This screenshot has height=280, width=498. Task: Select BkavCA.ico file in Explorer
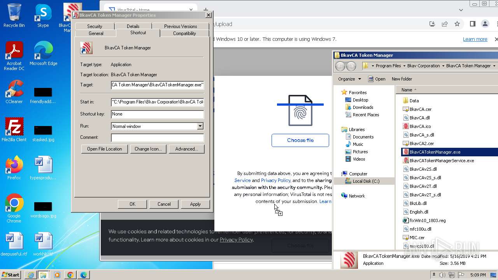(x=420, y=126)
